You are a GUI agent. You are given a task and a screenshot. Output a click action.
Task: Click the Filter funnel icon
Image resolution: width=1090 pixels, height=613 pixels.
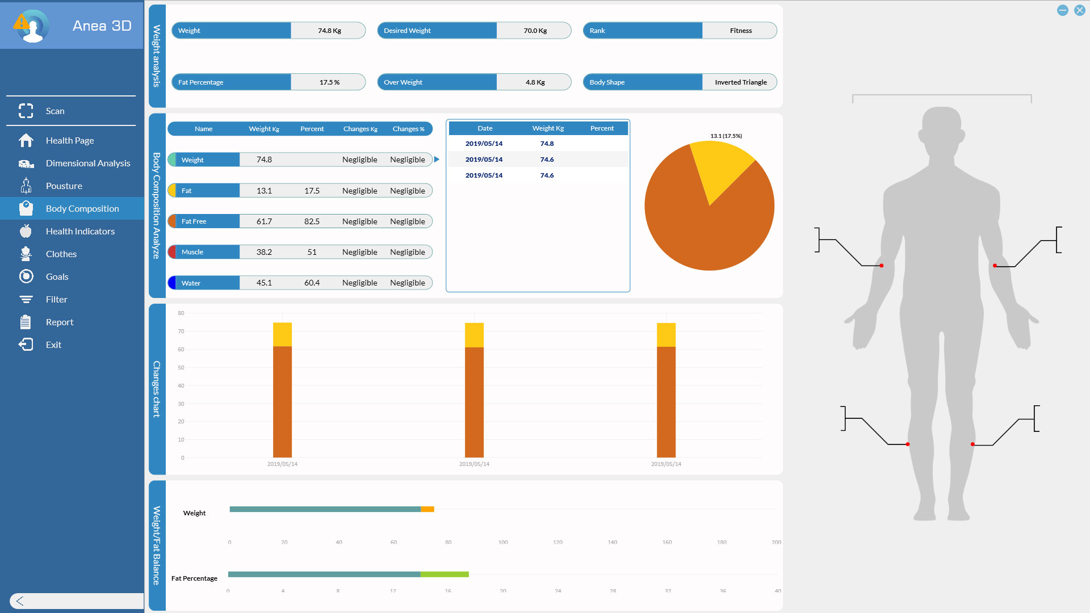26,299
